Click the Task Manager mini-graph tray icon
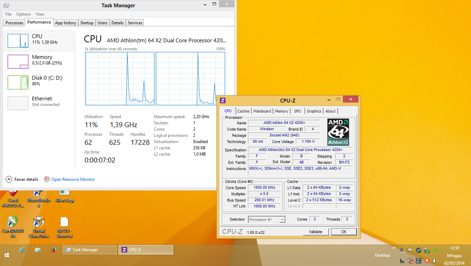471x266 pixels. (402, 250)
